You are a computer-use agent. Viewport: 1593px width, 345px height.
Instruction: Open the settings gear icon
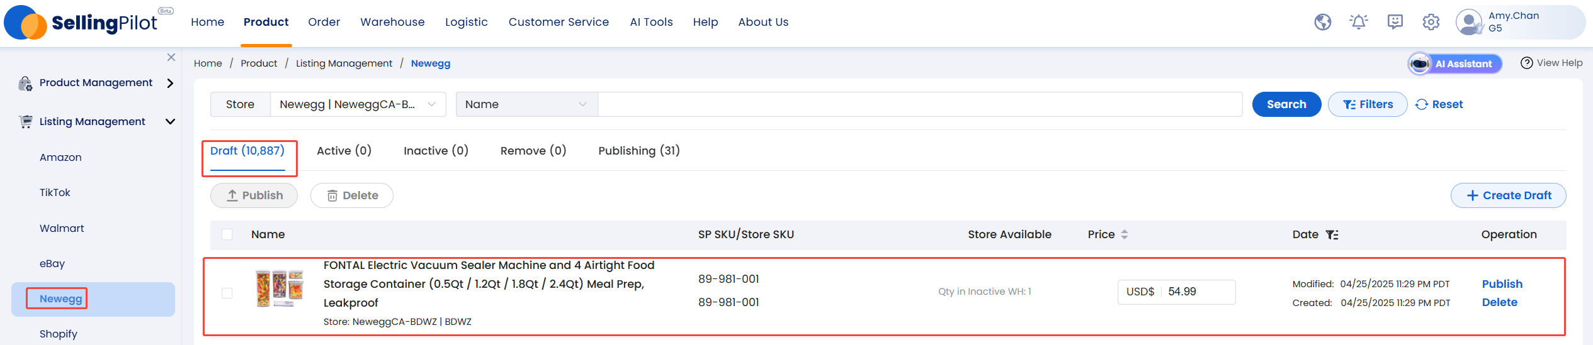coord(1431,22)
